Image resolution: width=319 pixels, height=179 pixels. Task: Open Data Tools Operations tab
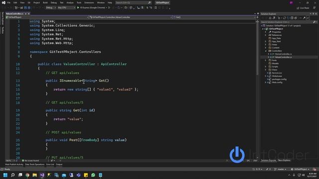tap(34, 165)
